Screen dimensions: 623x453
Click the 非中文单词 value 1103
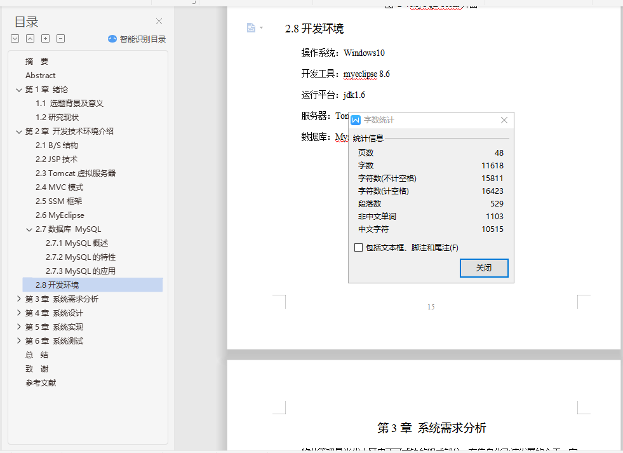tap(495, 217)
